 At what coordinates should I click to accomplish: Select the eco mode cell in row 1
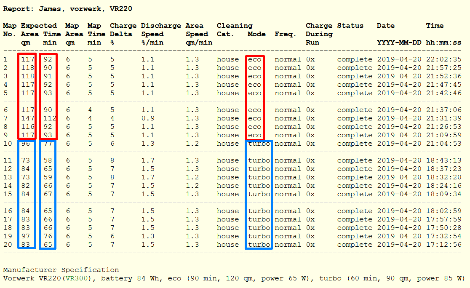click(254, 59)
